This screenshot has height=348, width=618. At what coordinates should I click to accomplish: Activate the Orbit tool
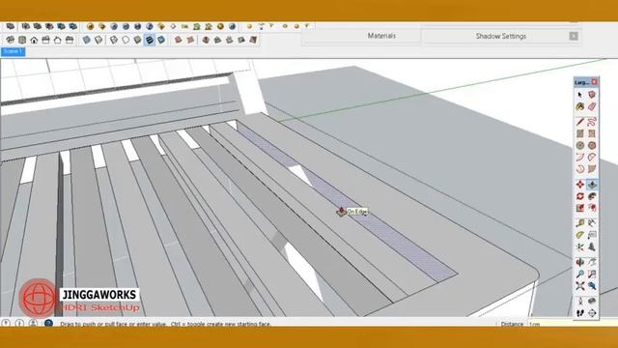click(579, 262)
